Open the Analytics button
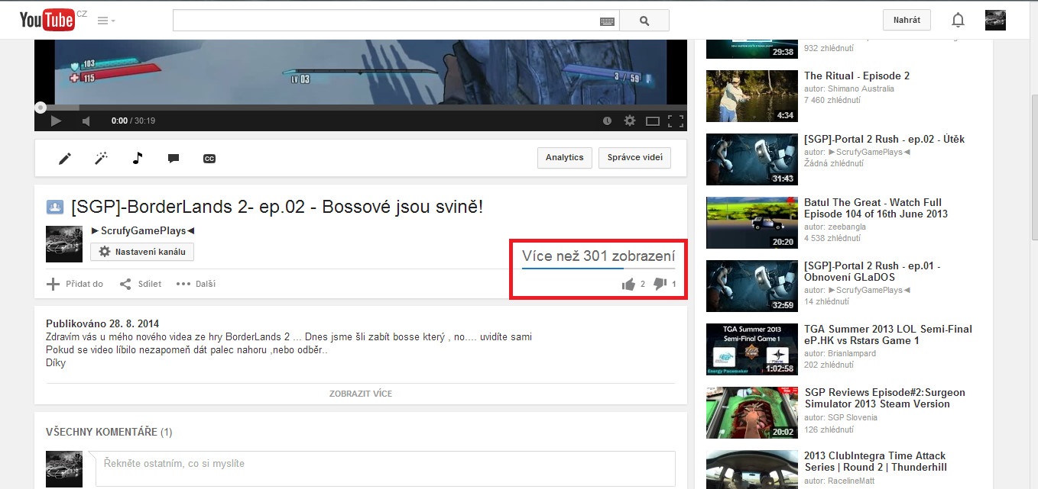Image resolution: width=1038 pixels, height=489 pixels. pos(565,157)
